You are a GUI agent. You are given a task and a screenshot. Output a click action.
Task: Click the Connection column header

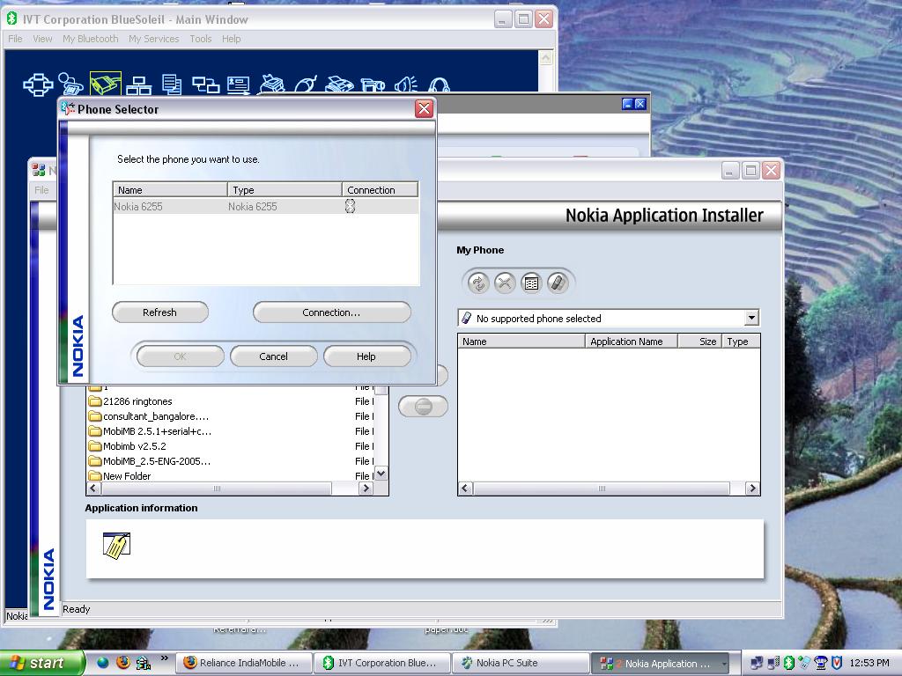point(381,190)
